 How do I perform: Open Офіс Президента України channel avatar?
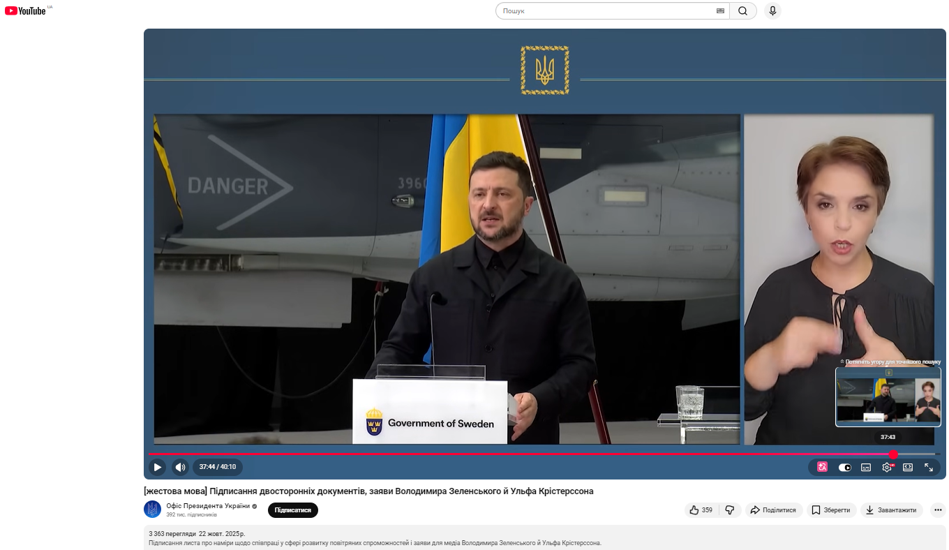point(152,510)
